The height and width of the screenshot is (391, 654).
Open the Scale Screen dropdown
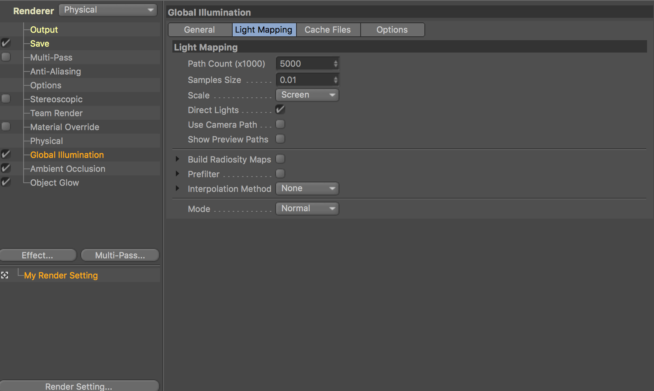coord(307,95)
